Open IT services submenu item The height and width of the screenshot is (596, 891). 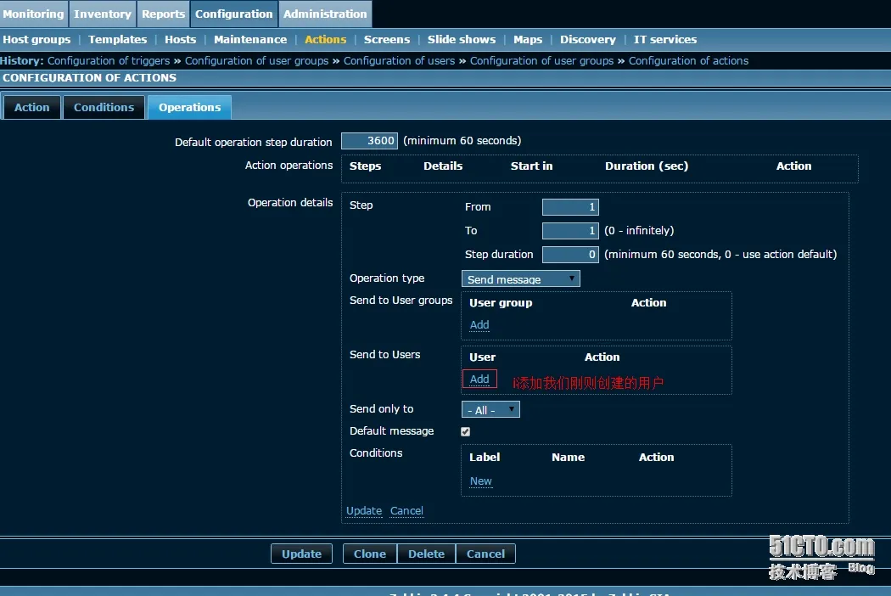tap(664, 39)
